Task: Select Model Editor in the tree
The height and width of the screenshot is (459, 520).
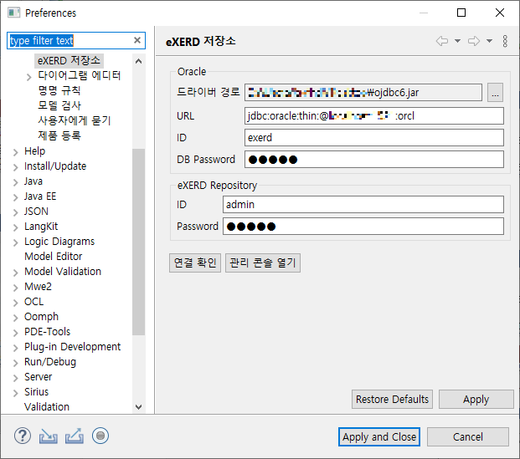Action: coord(53,257)
